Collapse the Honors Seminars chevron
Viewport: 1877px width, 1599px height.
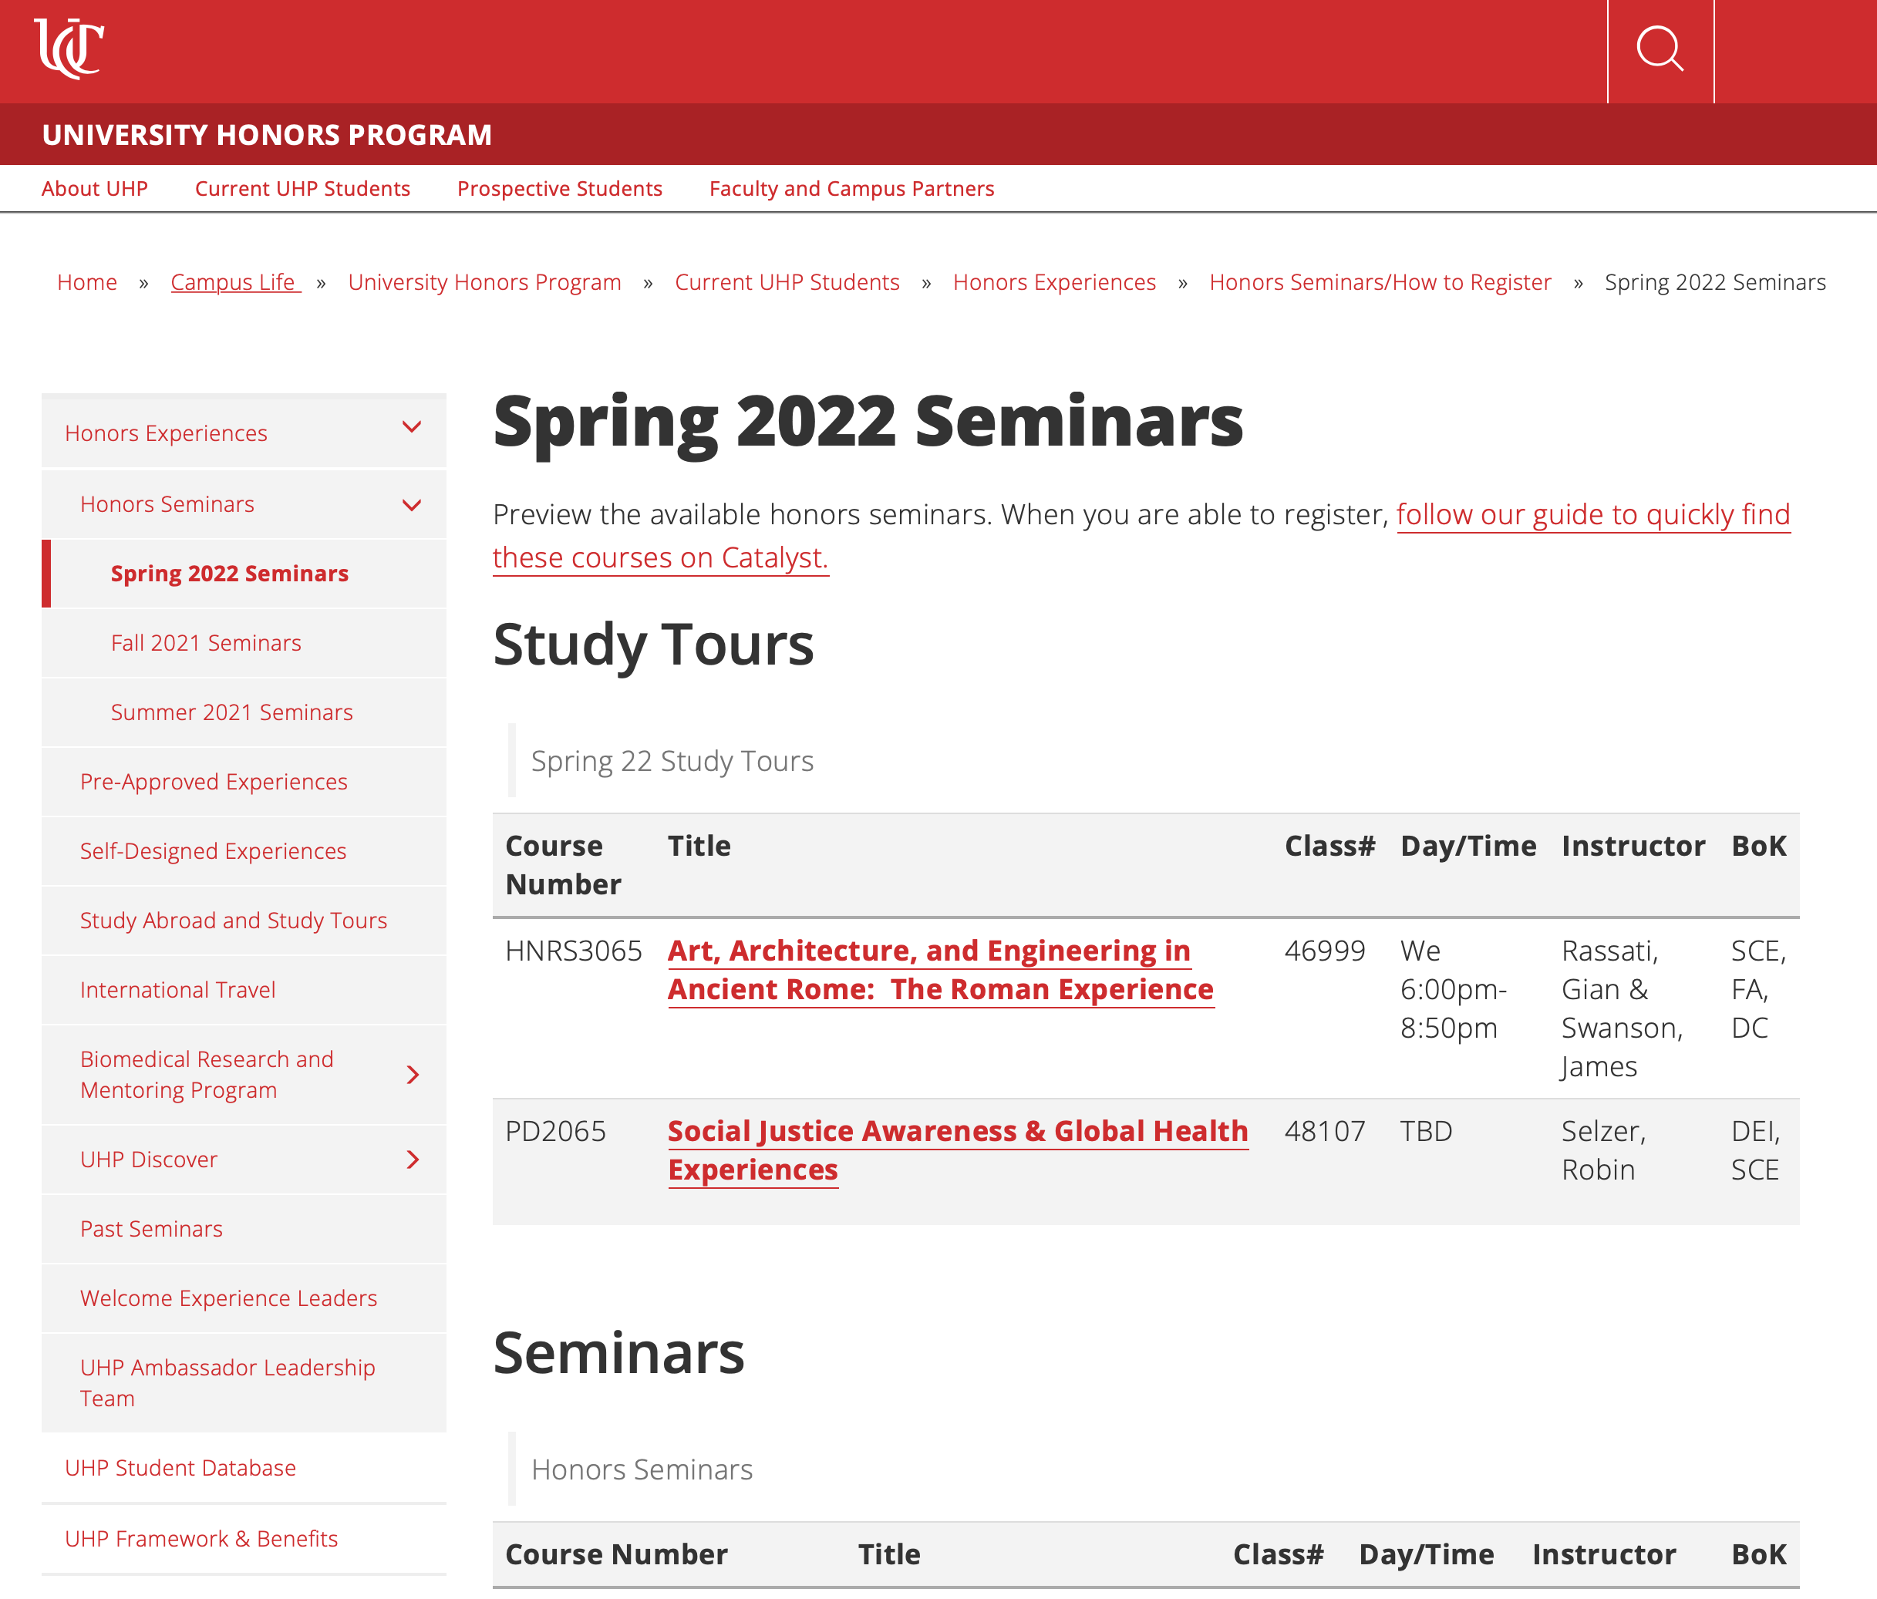click(411, 505)
